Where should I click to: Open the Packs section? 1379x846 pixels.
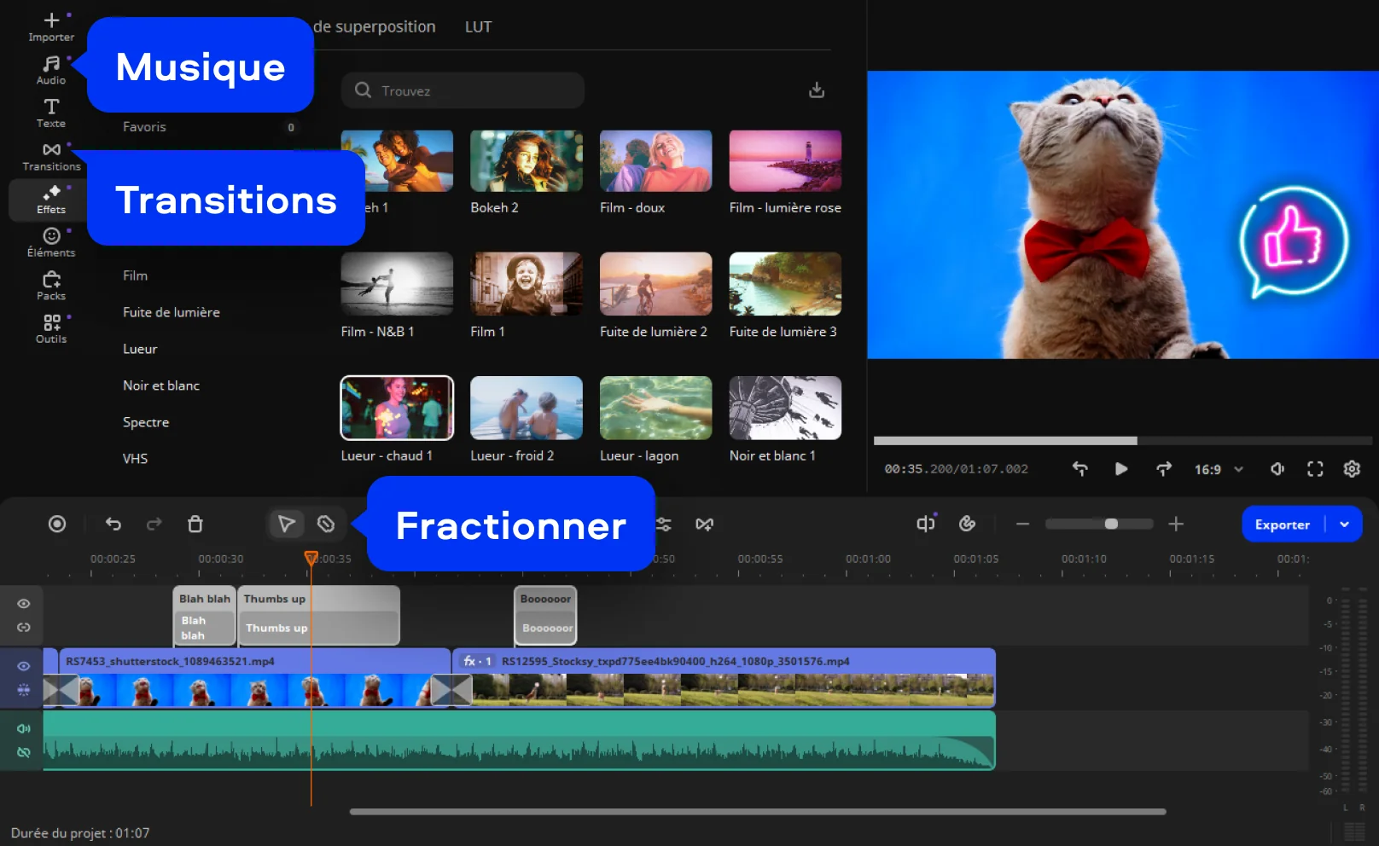click(x=51, y=286)
